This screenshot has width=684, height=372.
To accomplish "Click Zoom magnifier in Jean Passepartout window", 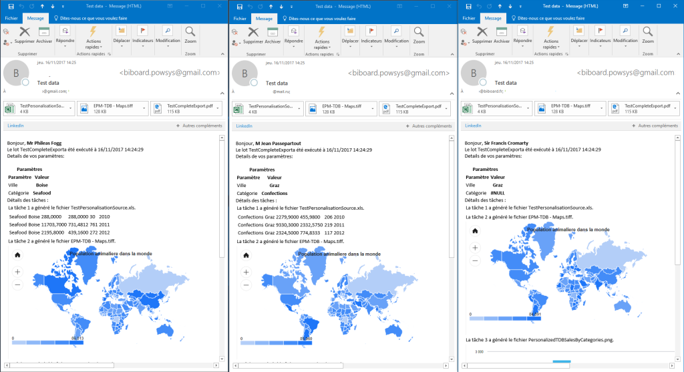I will coord(419,32).
